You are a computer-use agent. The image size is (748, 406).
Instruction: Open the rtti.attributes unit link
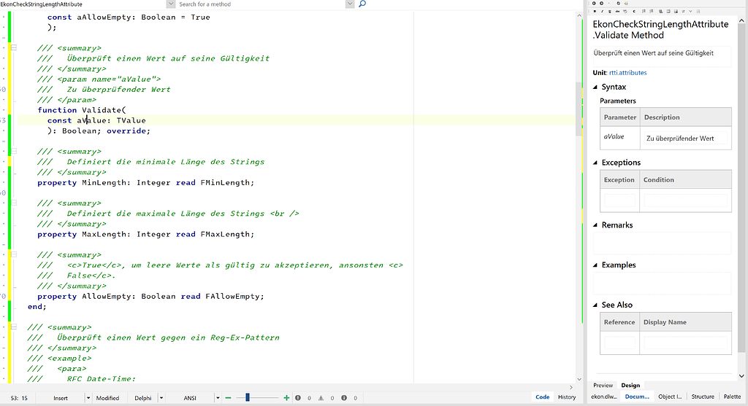click(x=628, y=73)
